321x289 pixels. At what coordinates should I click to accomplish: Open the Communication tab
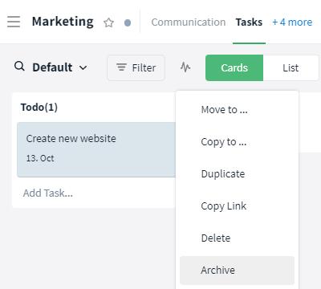click(189, 22)
